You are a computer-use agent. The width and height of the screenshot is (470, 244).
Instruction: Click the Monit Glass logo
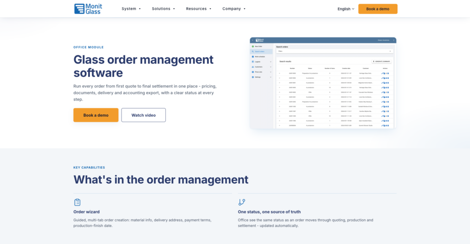(88, 9)
